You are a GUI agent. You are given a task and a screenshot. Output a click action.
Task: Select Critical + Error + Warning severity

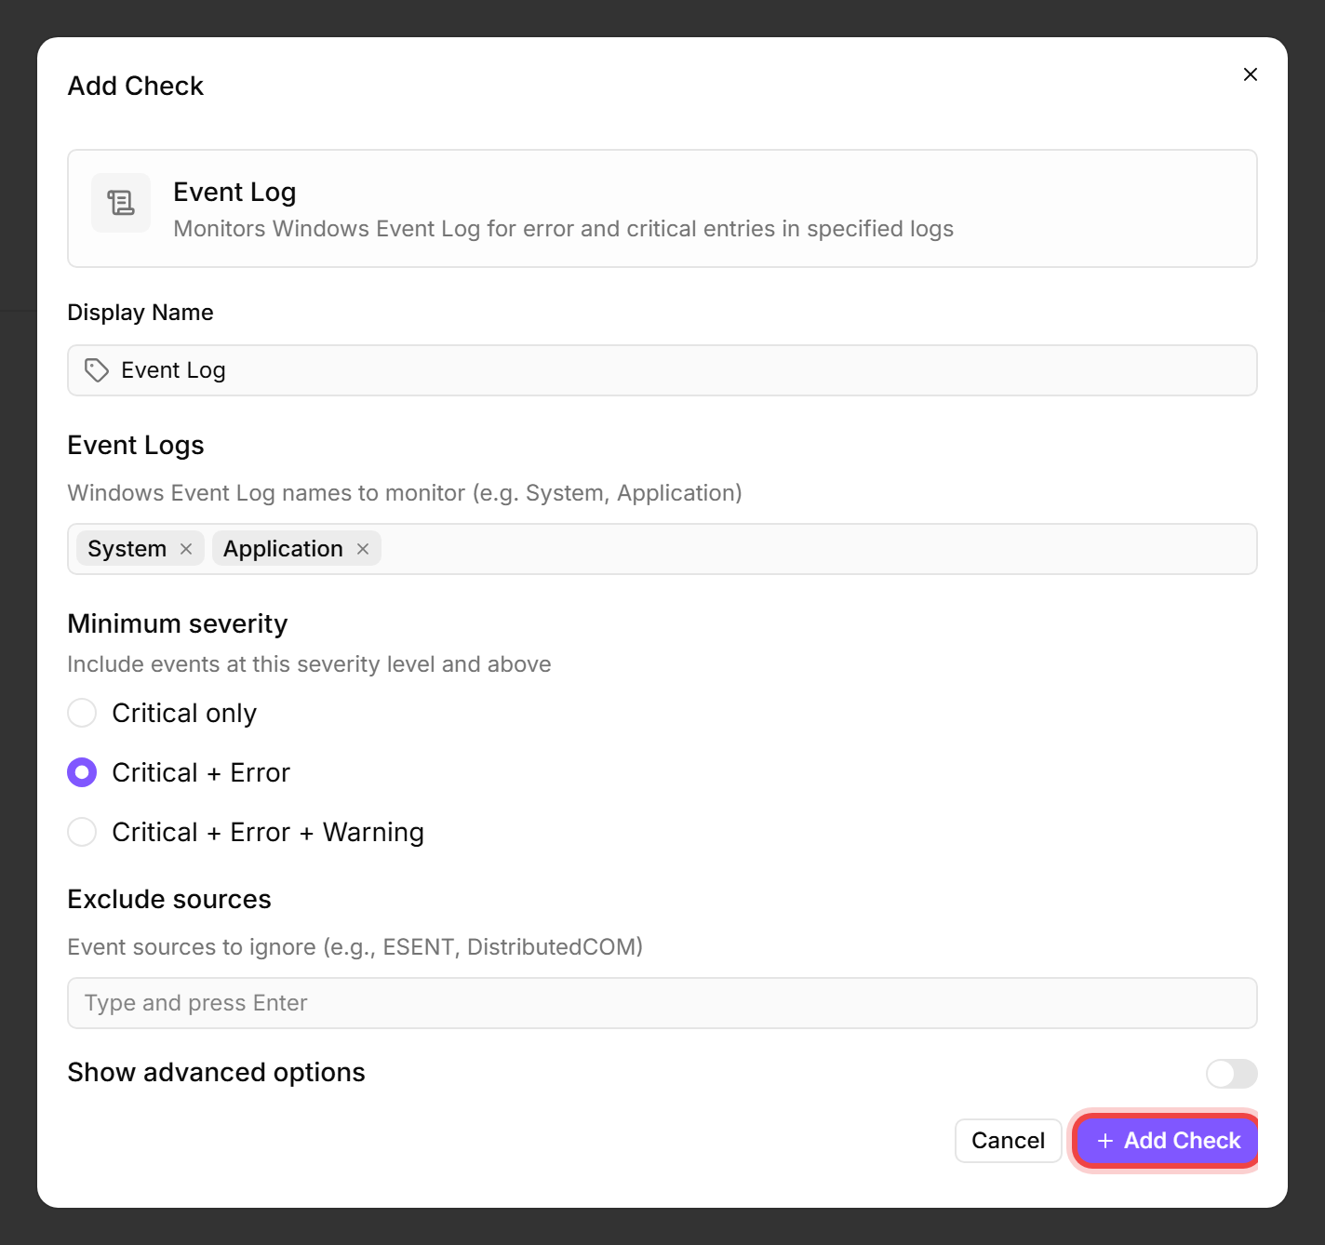82,832
